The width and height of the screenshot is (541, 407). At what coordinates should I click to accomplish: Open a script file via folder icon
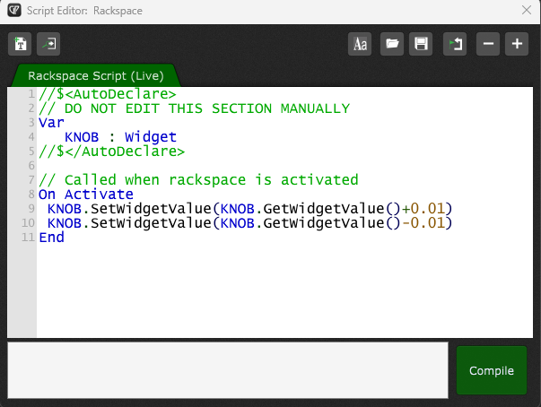click(391, 44)
